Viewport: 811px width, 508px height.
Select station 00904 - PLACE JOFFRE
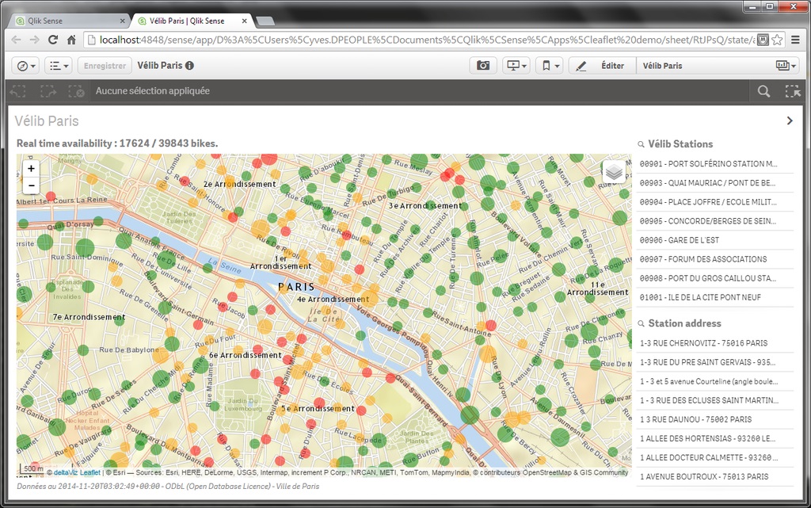[715, 202]
